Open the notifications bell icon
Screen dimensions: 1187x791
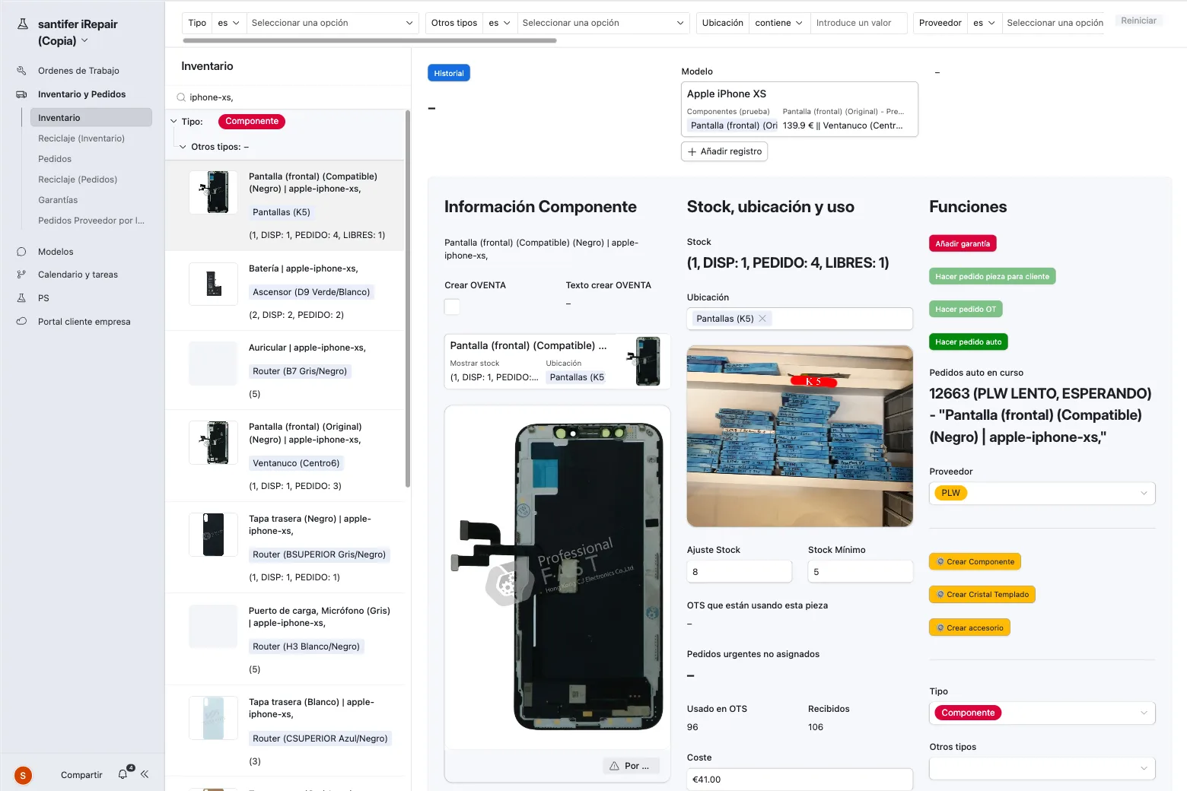point(123,774)
